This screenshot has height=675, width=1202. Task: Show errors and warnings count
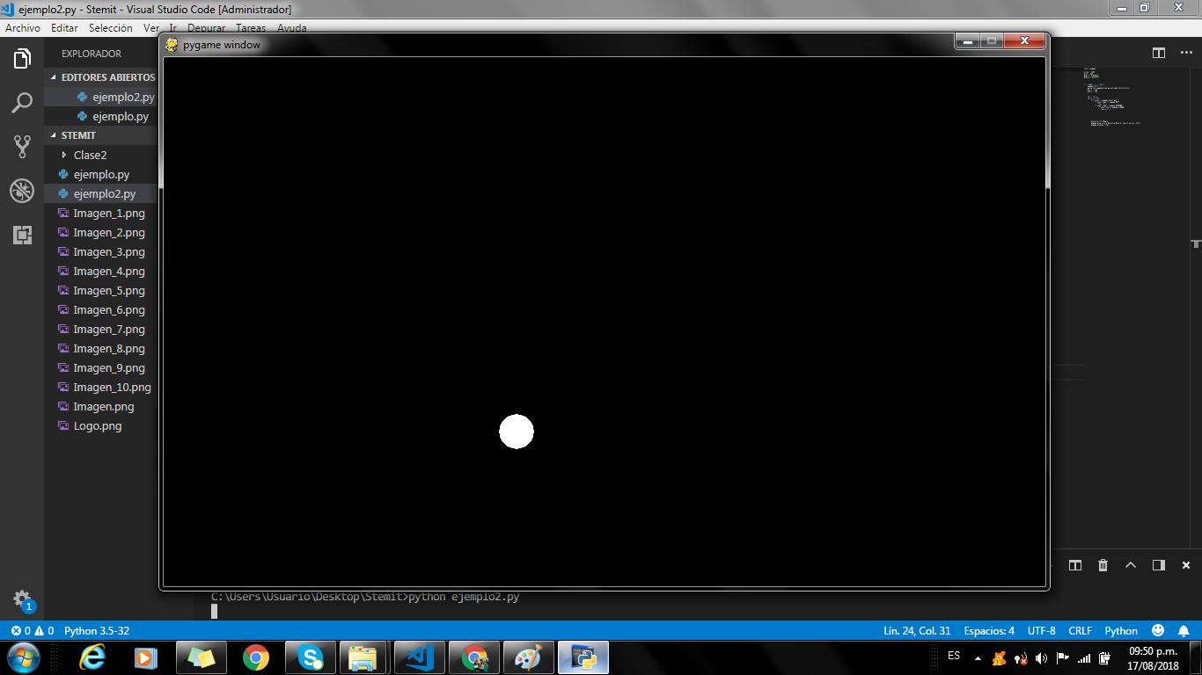pos(33,631)
